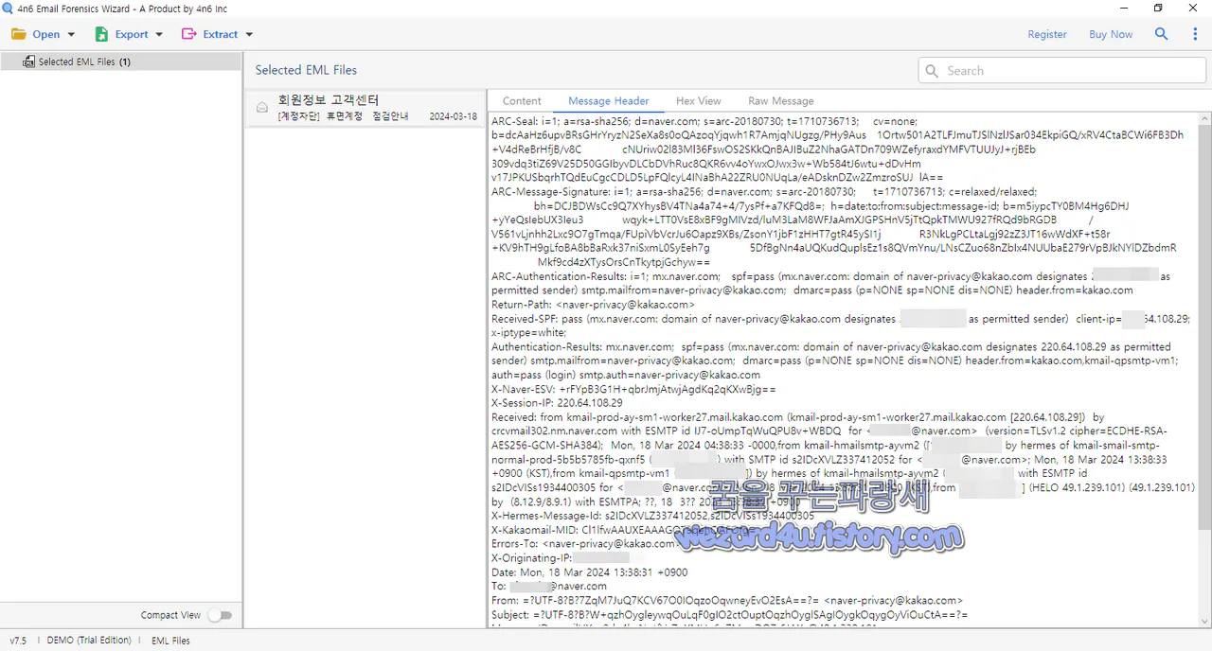1212x651 pixels.
Task: Click the Date: Mon, 18 Mar 2024 line
Action: tap(589, 572)
